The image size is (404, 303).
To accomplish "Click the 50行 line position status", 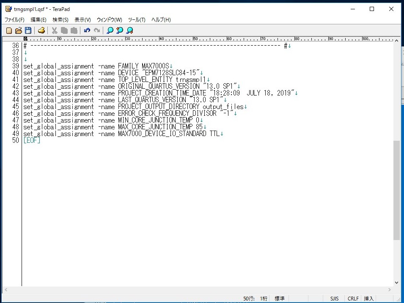I will tap(249, 299).
